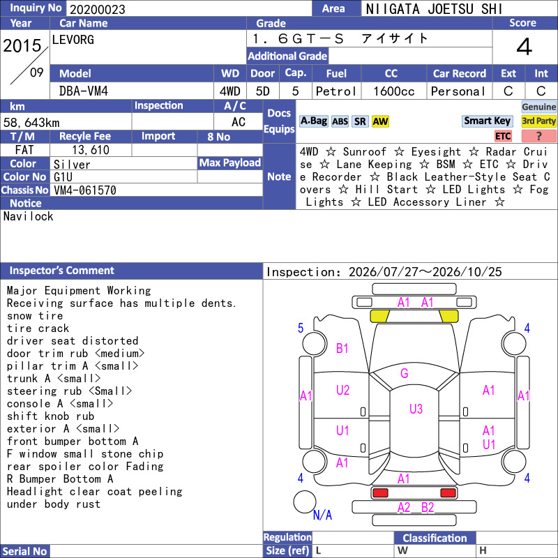
Task: Click the color number G1U
Action: click(x=63, y=177)
